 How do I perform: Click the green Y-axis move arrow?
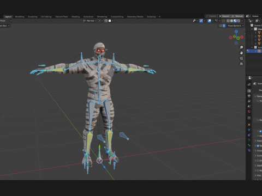click(x=99, y=146)
